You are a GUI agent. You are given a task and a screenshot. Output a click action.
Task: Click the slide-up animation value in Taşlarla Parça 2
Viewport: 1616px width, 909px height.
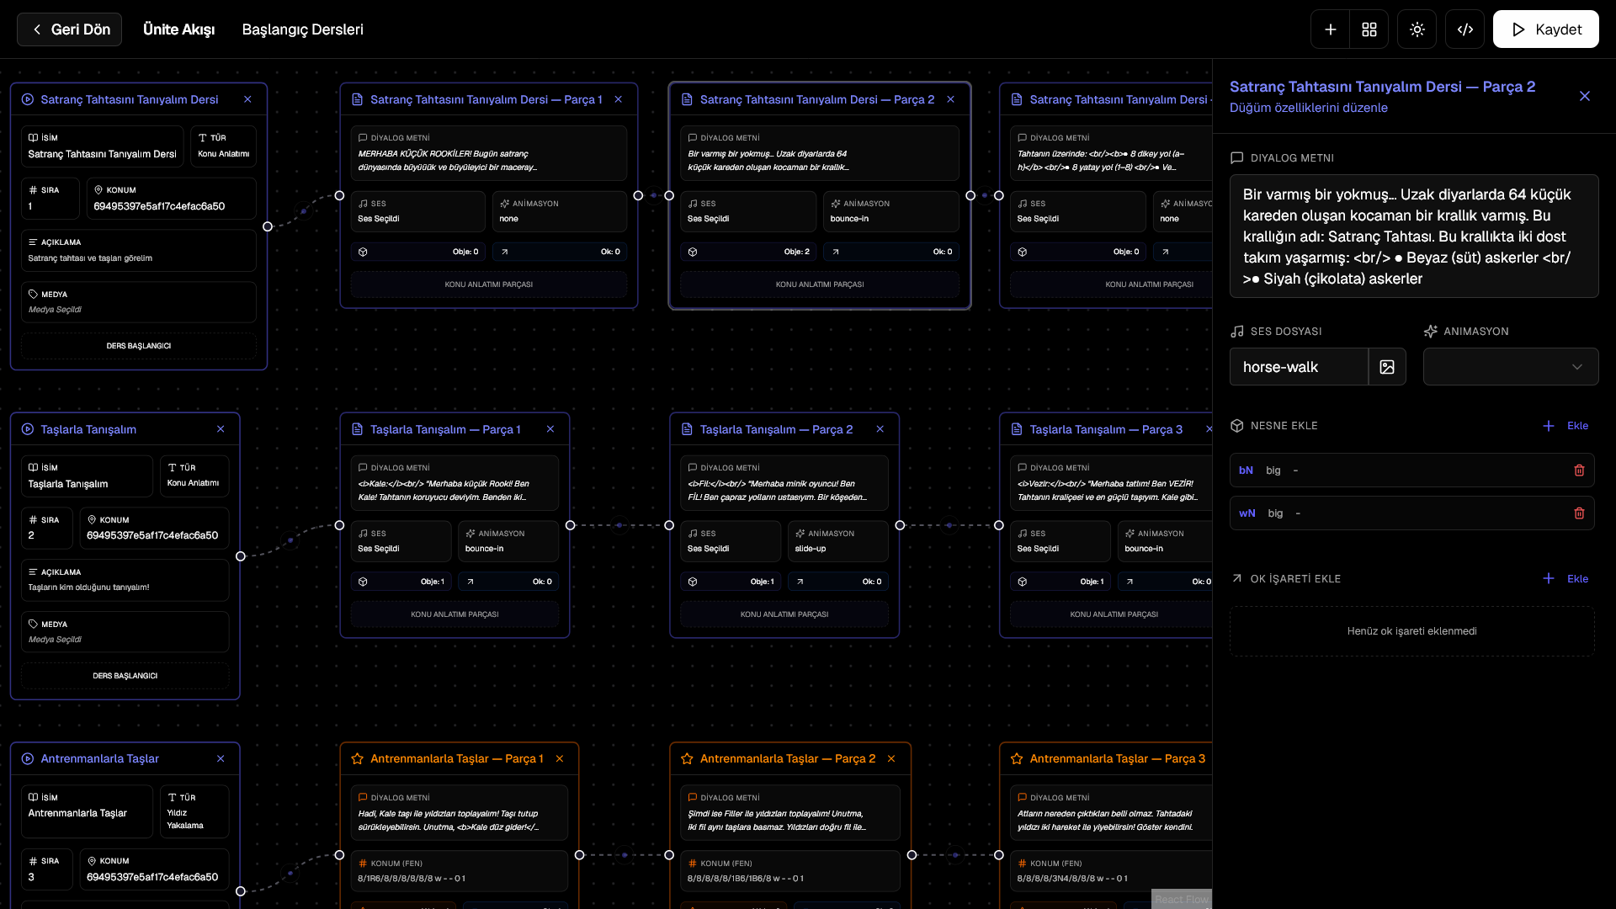coord(811,549)
